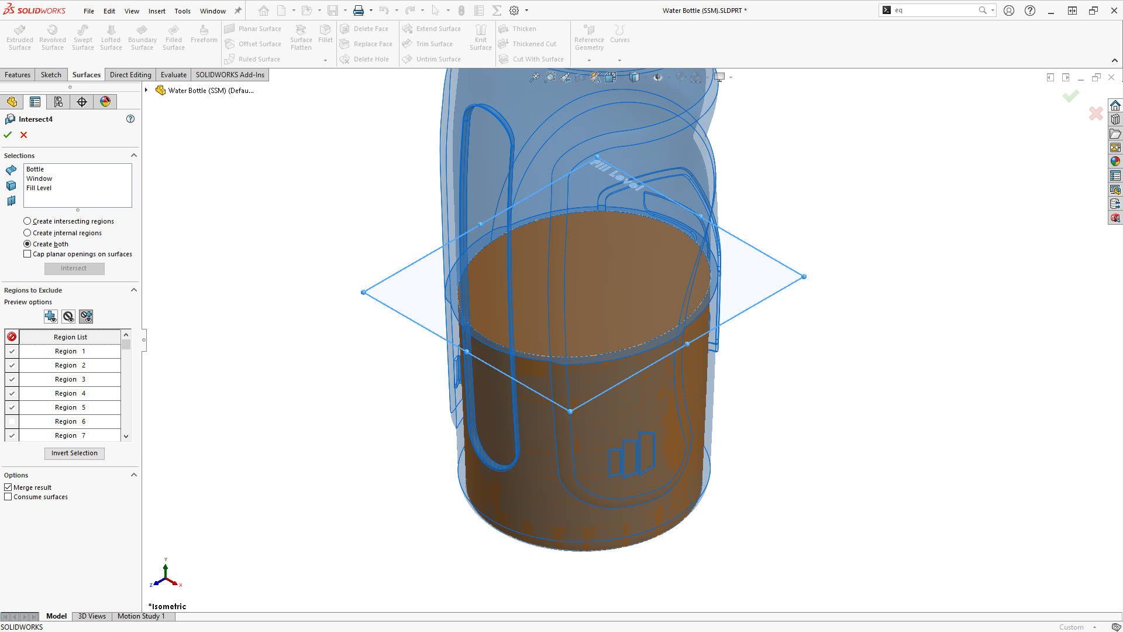Open the Insert menu
This screenshot has height=632, width=1123.
(x=157, y=11)
